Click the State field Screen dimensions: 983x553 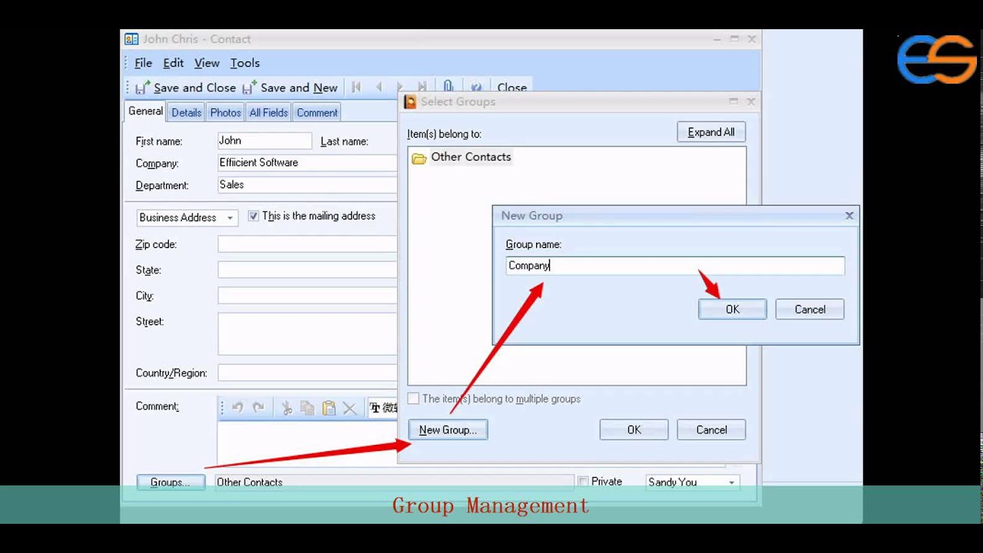[308, 270]
